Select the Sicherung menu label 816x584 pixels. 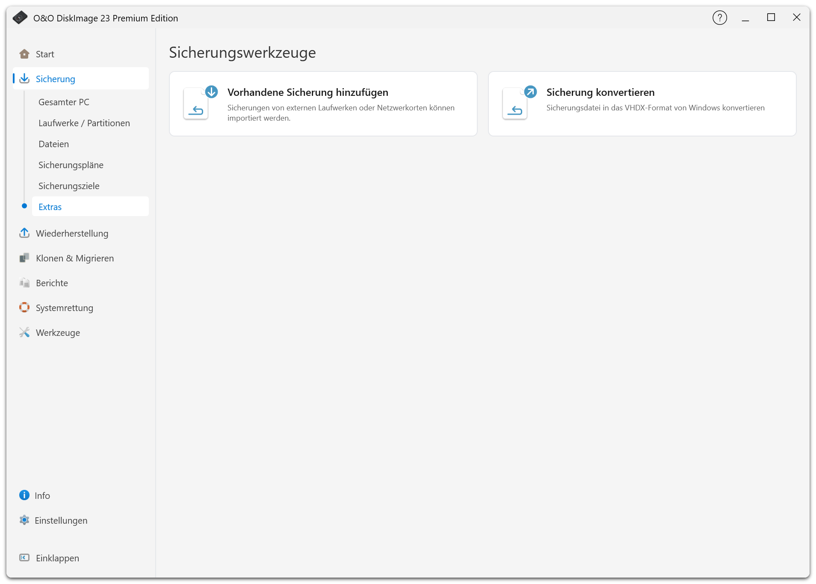56,79
